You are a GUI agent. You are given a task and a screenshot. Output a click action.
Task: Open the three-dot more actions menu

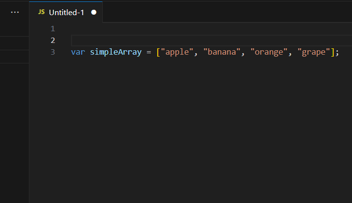15,12
